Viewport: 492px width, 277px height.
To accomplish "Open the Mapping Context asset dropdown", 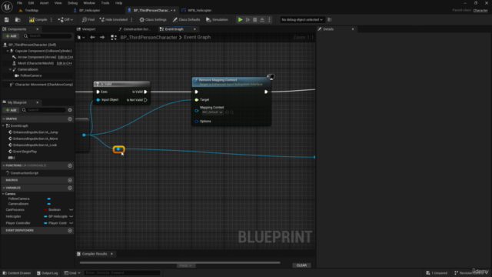I will click(212, 112).
